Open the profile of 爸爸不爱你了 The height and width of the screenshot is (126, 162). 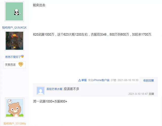(13, 57)
